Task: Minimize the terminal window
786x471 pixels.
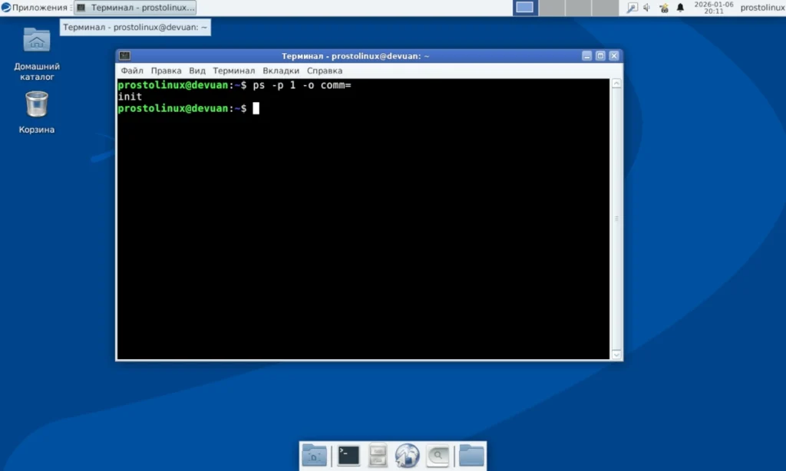Action: (x=587, y=56)
